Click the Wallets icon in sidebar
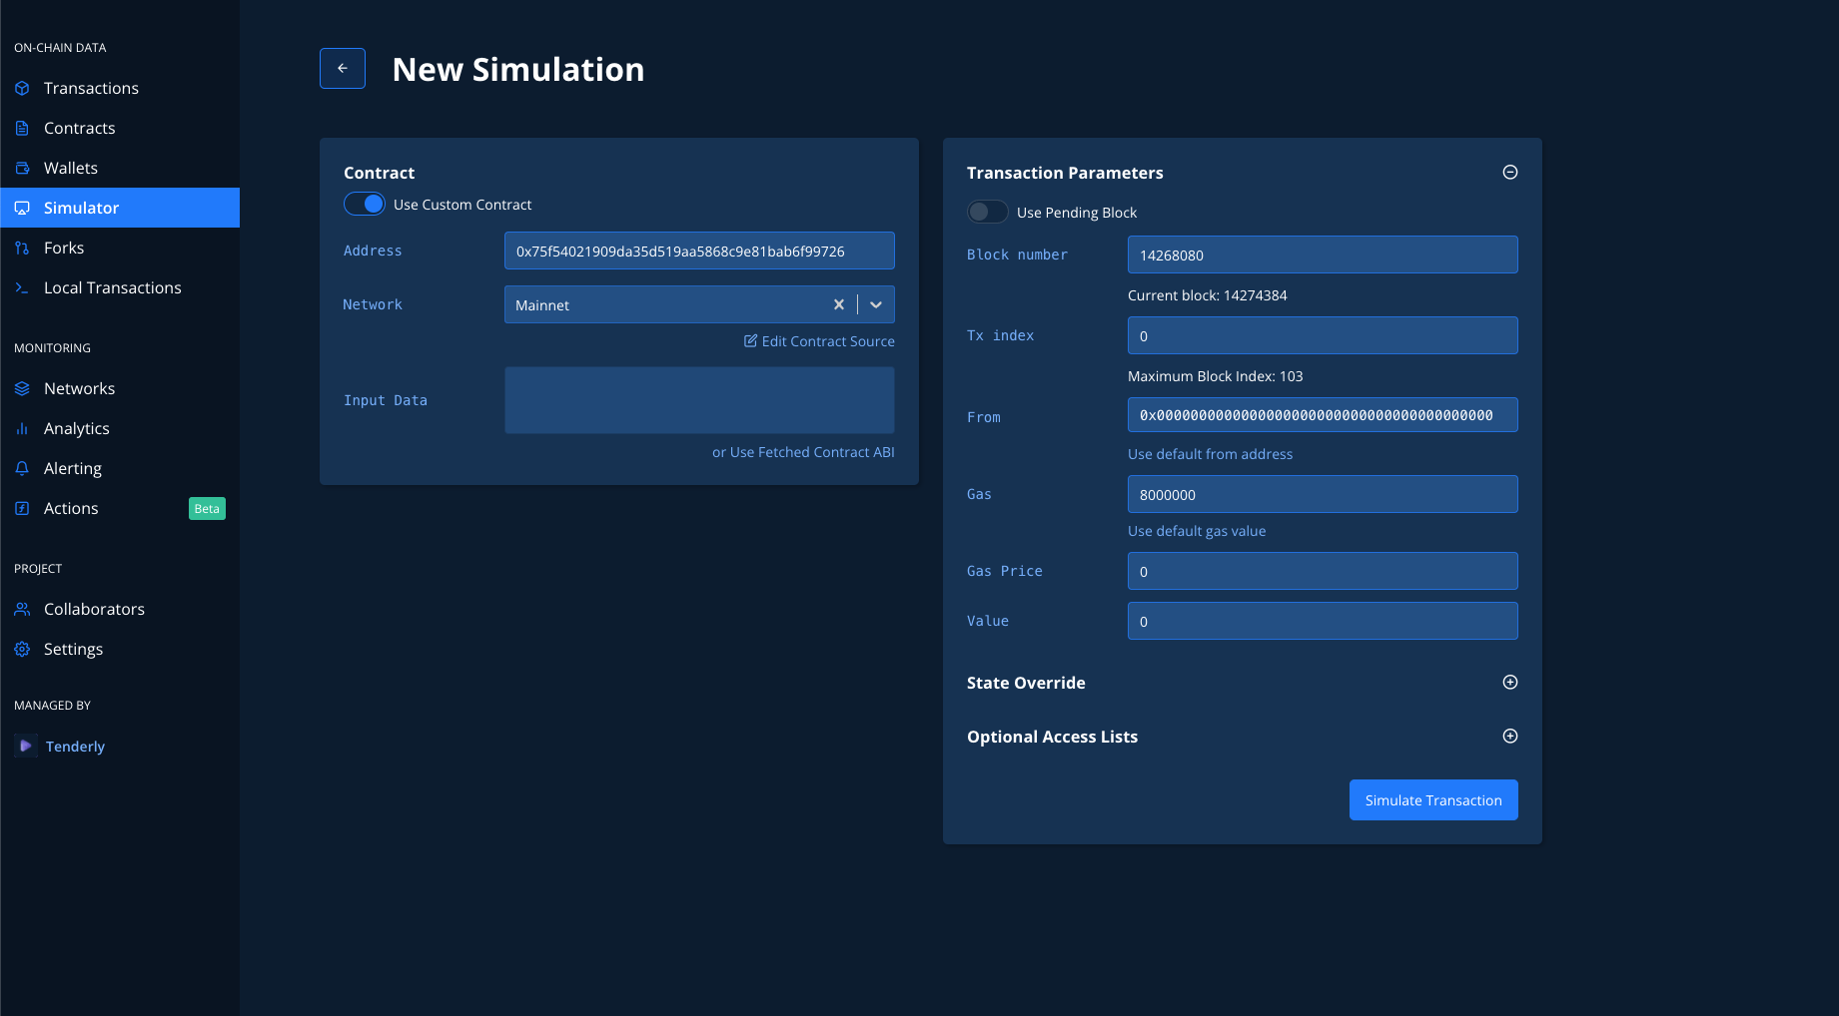This screenshot has height=1016, width=1839. [22, 169]
